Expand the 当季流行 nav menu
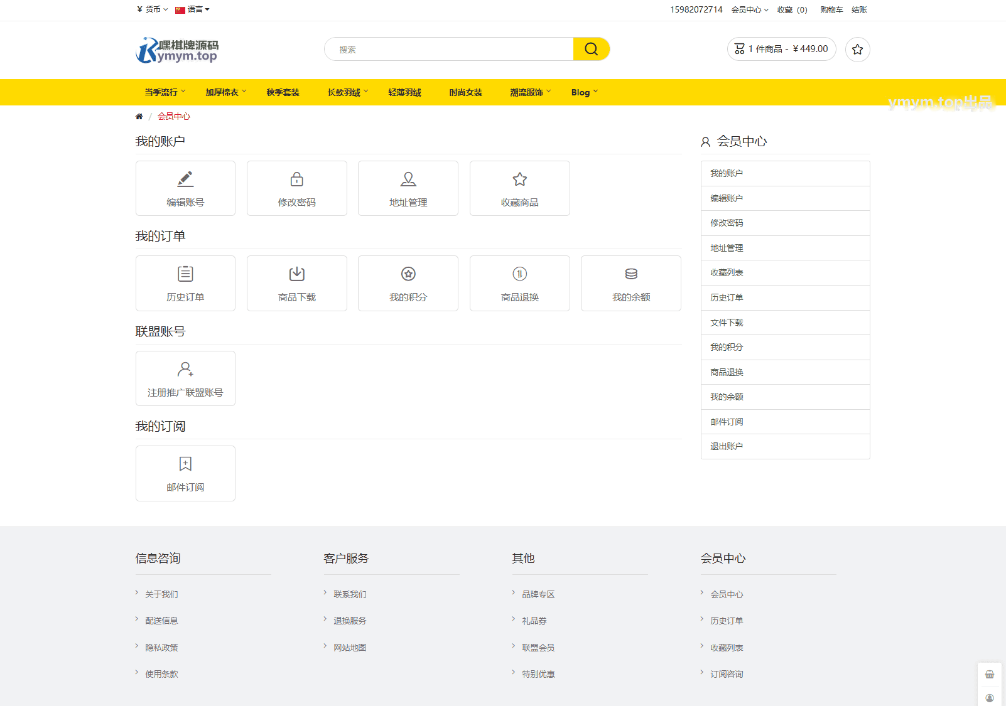1006x706 pixels. pyautogui.click(x=165, y=92)
